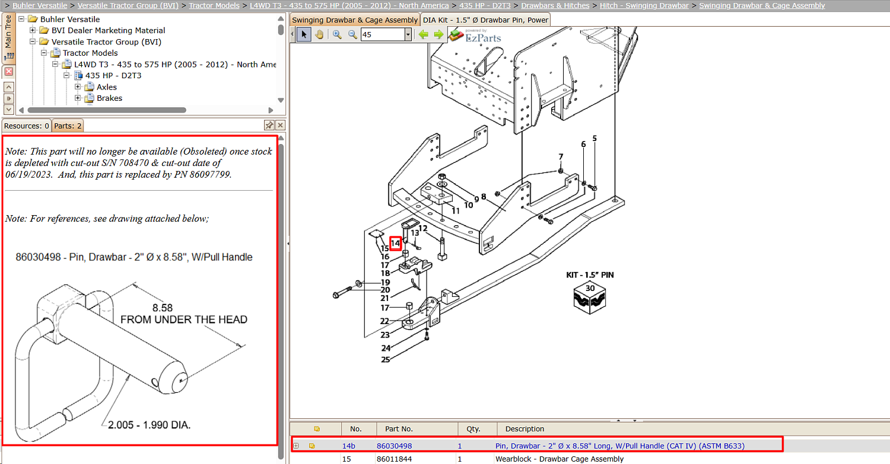The width and height of the screenshot is (890, 464).
Task: Click callout number 14 in the diagram
Action: click(x=396, y=243)
